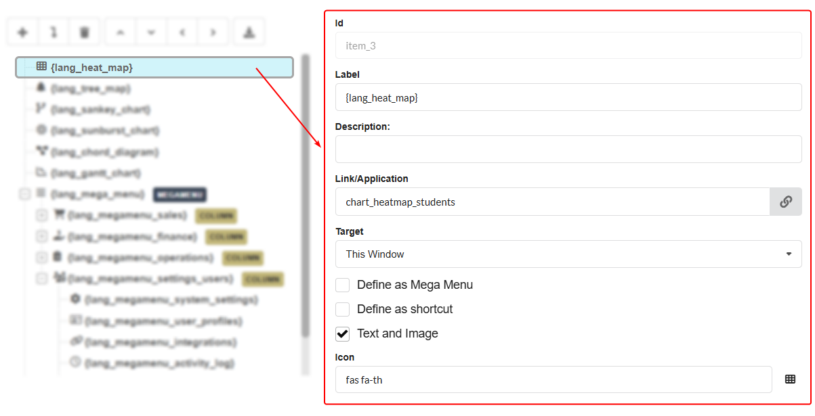Click inside the Description input field

(x=568, y=148)
